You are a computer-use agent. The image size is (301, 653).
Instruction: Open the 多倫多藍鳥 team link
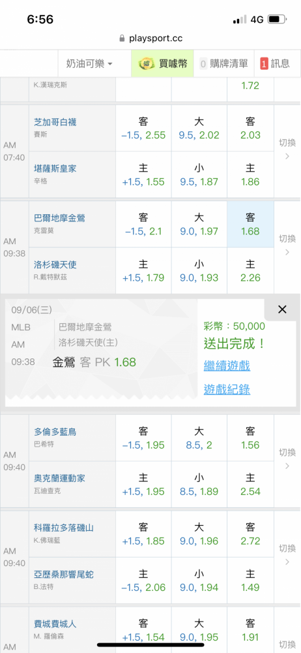55,432
